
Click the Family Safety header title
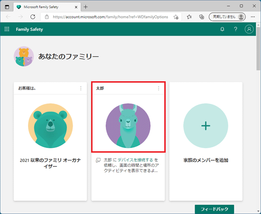(x=29, y=29)
